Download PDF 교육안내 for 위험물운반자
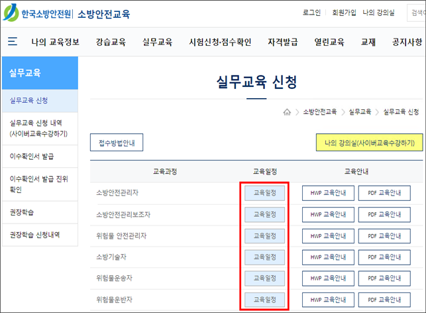The image size is (426, 313). point(384,300)
